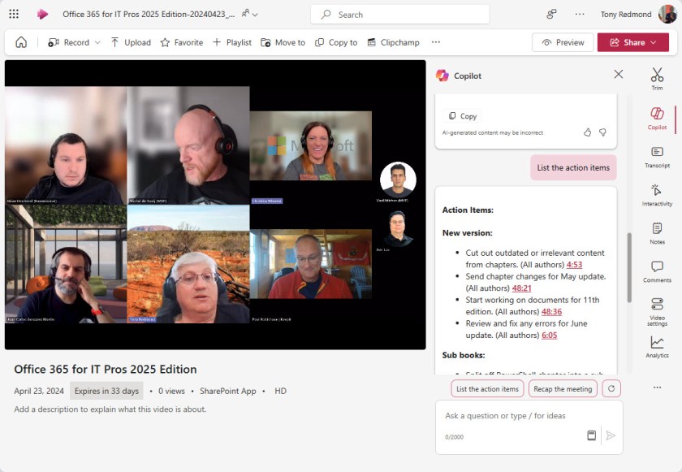Open the sharing status dropdown beside title
Image resolution: width=682 pixels, height=472 pixels.
tap(250, 14)
